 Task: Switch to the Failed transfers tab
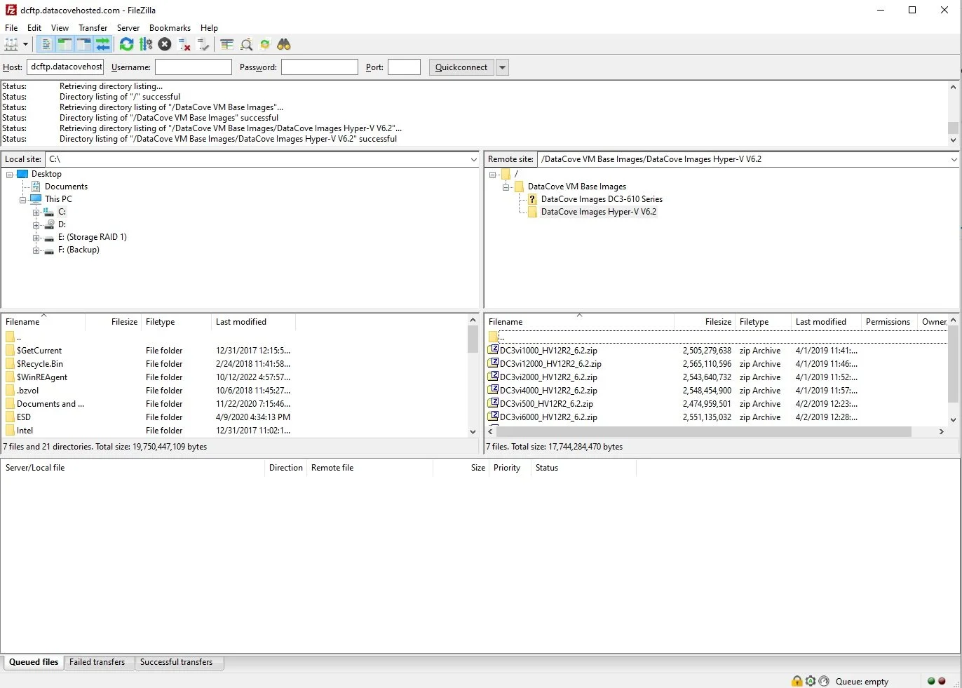click(97, 662)
